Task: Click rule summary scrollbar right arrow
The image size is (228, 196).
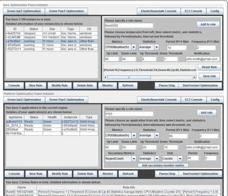Action: coord(194,77)
